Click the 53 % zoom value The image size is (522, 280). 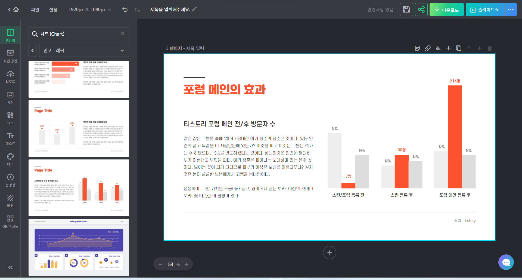click(174, 264)
